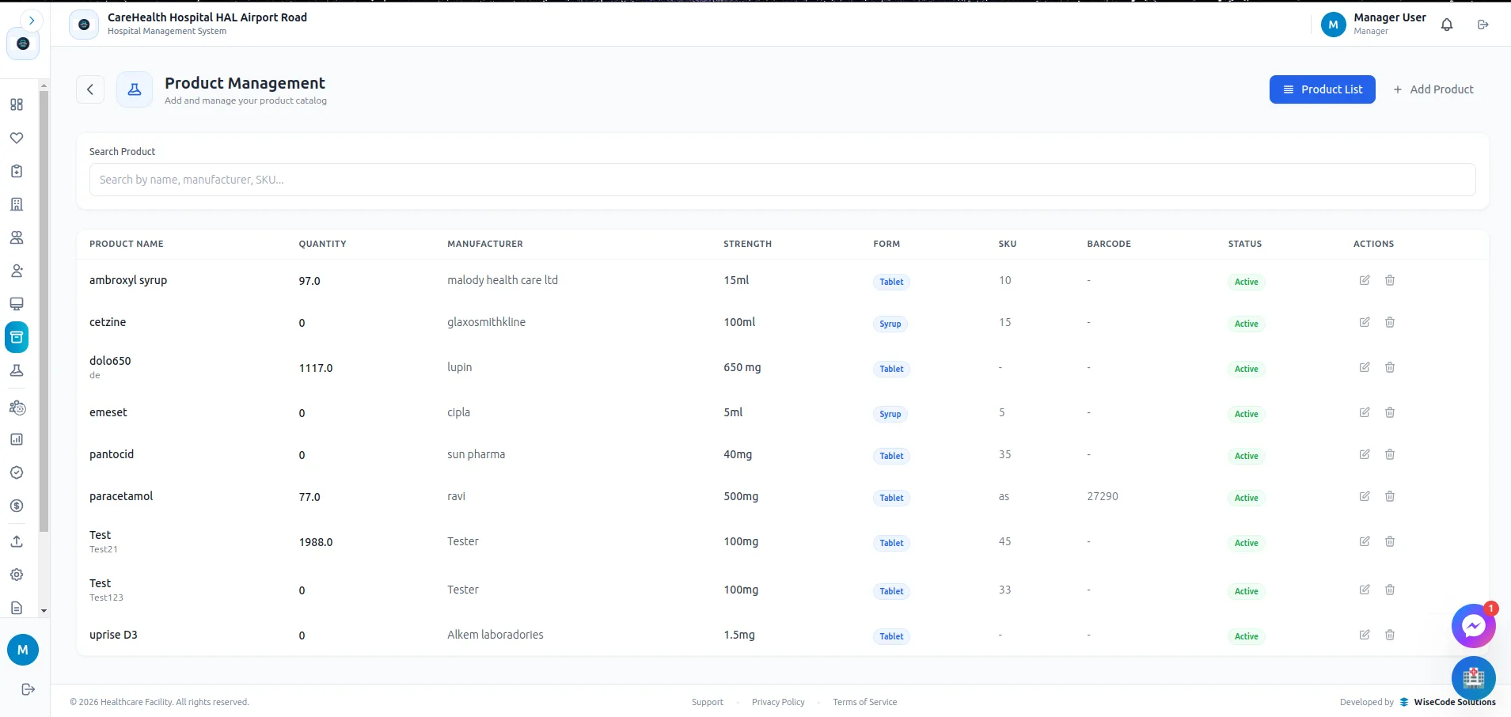Click the sidebar scrollbar down arrow

click(x=44, y=611)
